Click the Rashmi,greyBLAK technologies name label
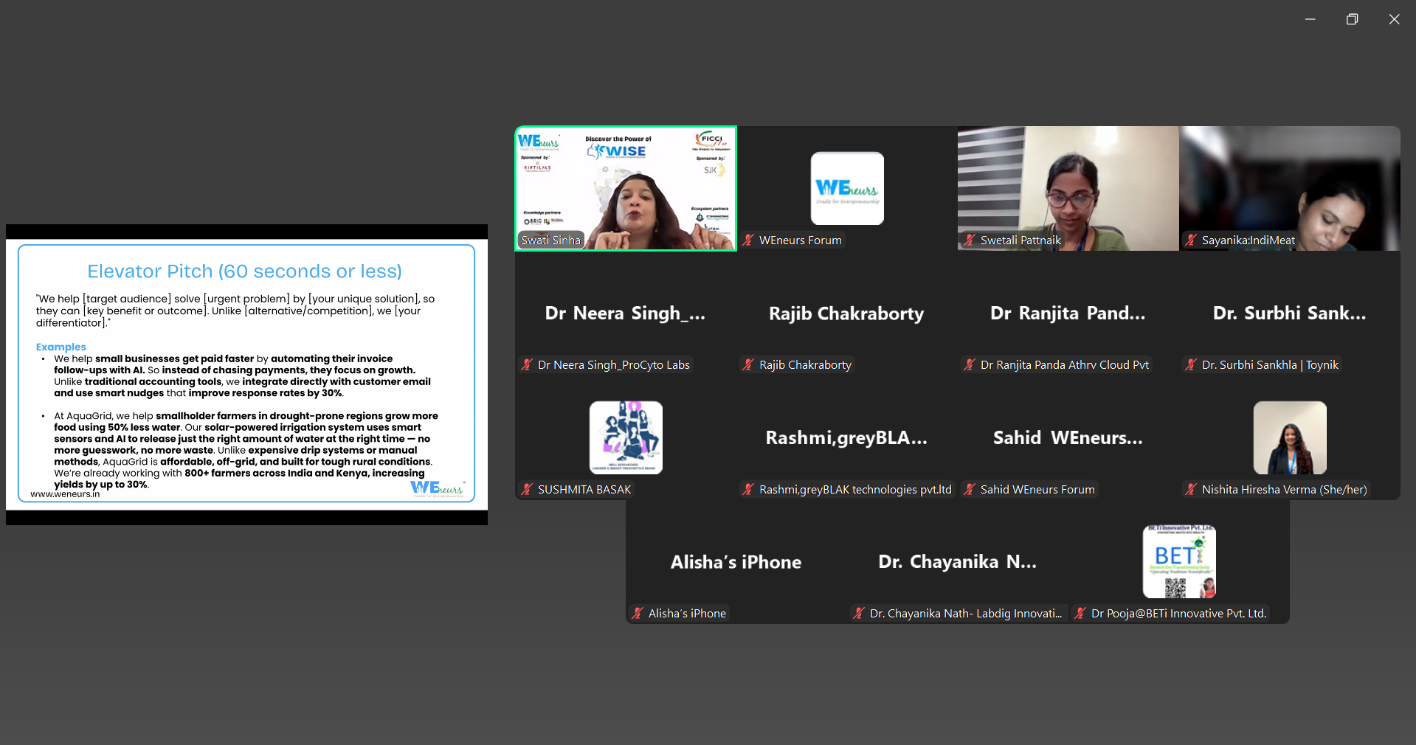The height and width of the screenshot is (745, 1416). 854,489
